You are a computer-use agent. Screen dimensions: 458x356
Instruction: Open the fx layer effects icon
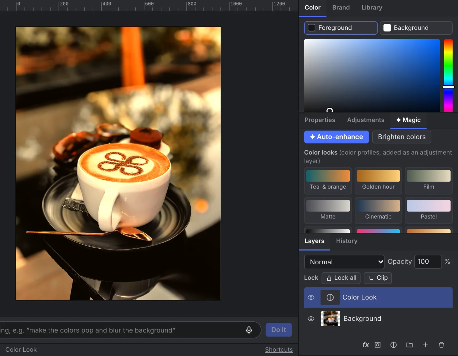click(366, 345)
